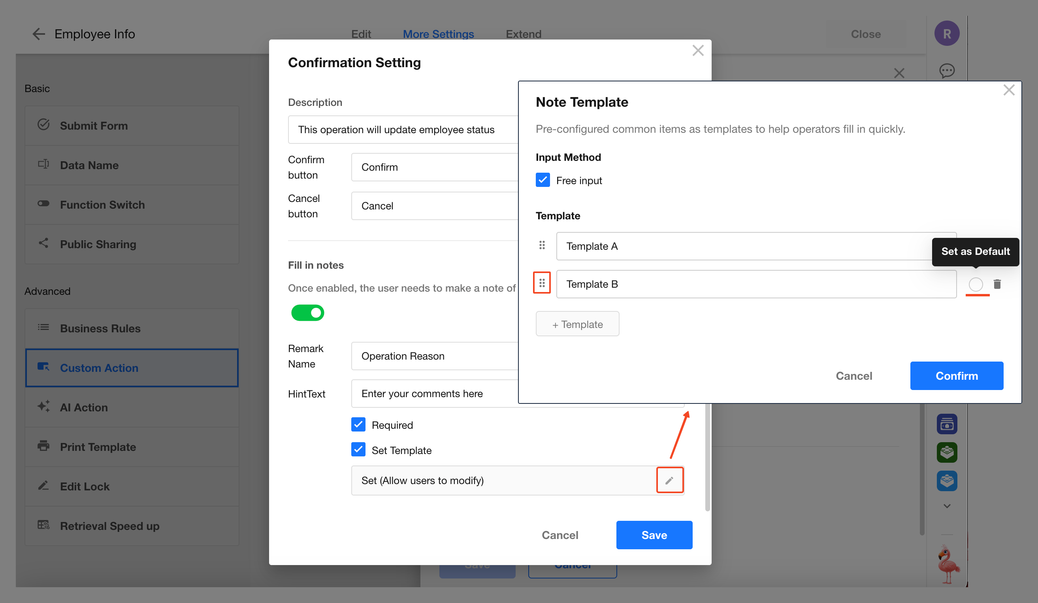Go back using the arrow next to Employee Info
1038x603 pixels.
(38, 34)
